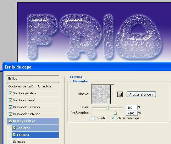Click the Motivo pattern thumbnail preview
This screenshot has width=171, height=144.
(x=101, y=94)
